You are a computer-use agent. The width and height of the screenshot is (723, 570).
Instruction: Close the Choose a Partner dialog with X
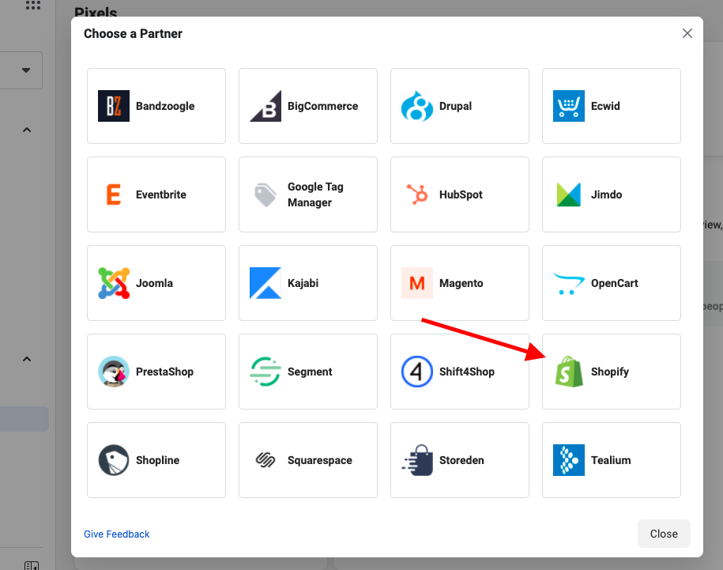[687, 33]
